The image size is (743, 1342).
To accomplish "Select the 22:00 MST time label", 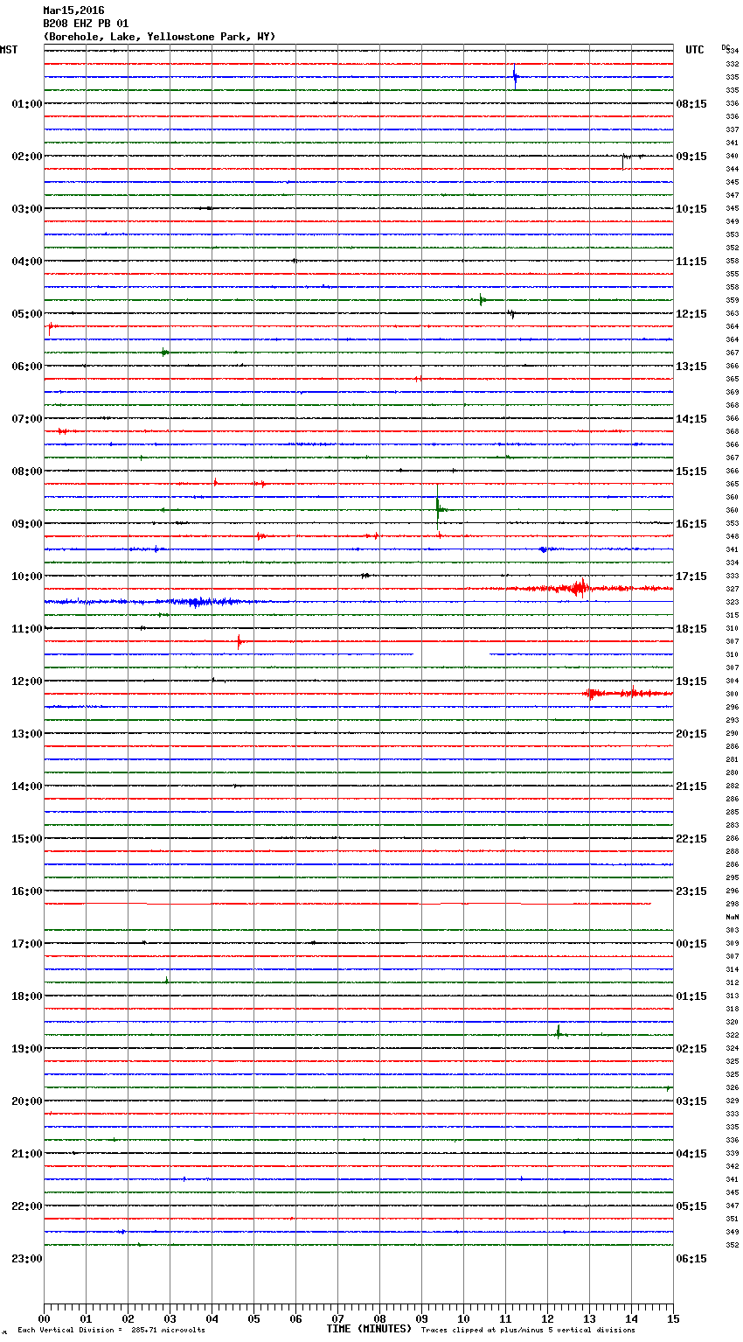I will (26, 1206).
